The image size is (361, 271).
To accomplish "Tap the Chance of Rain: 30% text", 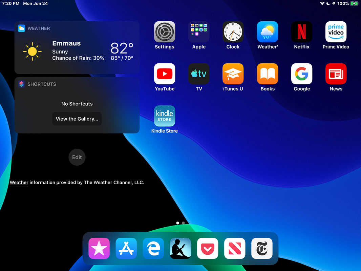I will coord(78,58).
